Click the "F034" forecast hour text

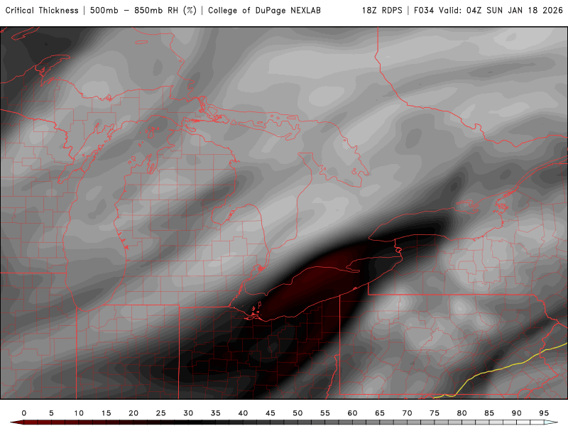[x=424, y=10]
